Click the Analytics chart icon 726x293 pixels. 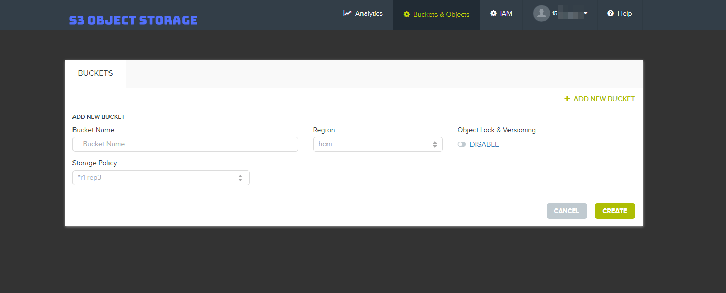[347, 14]
